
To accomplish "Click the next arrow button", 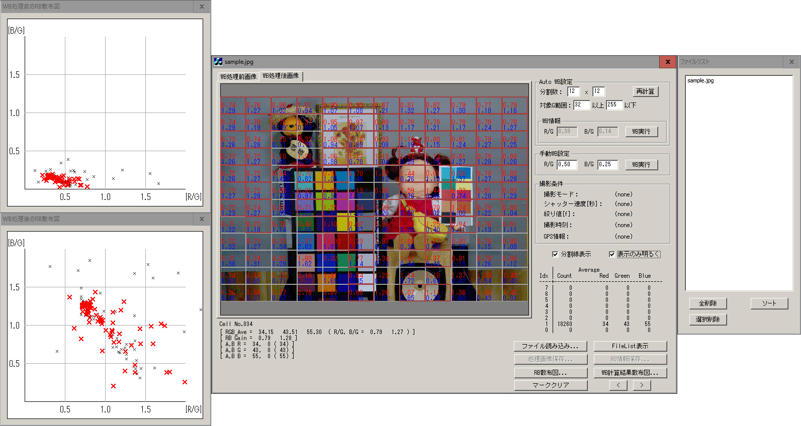I will [642, 385].
